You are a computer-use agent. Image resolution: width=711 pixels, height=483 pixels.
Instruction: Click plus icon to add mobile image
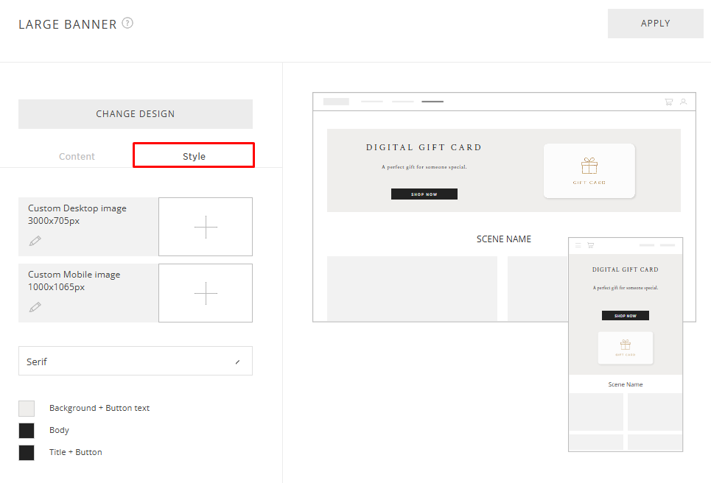pyautogui.click(x=206, y=293)
